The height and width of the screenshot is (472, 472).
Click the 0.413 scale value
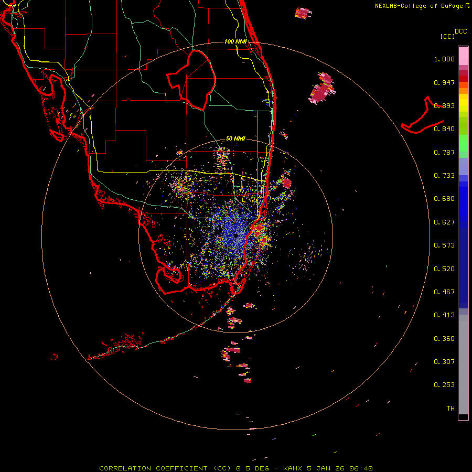coord(444,315)
